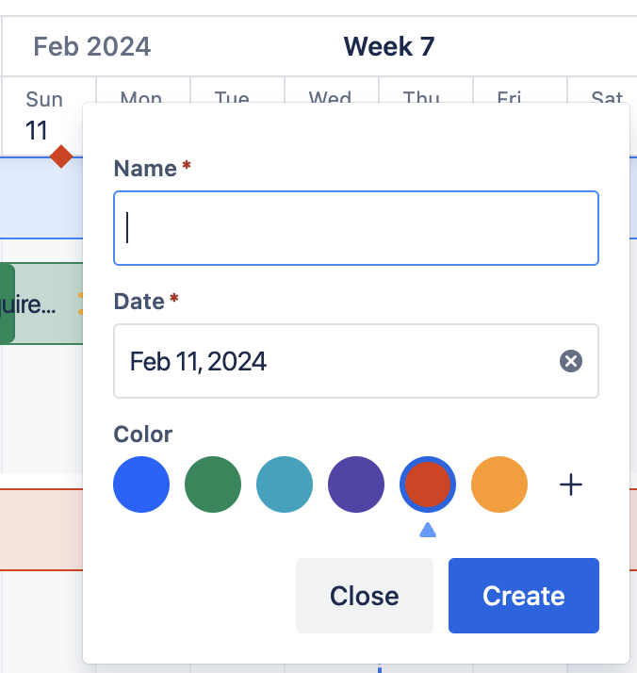
Task: Choose the orange color swatch
Action: point(499,484)
